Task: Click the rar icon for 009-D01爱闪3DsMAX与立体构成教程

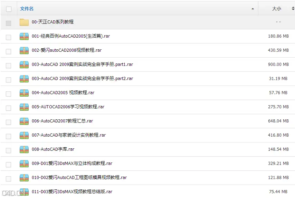Action: pos(24,164)
